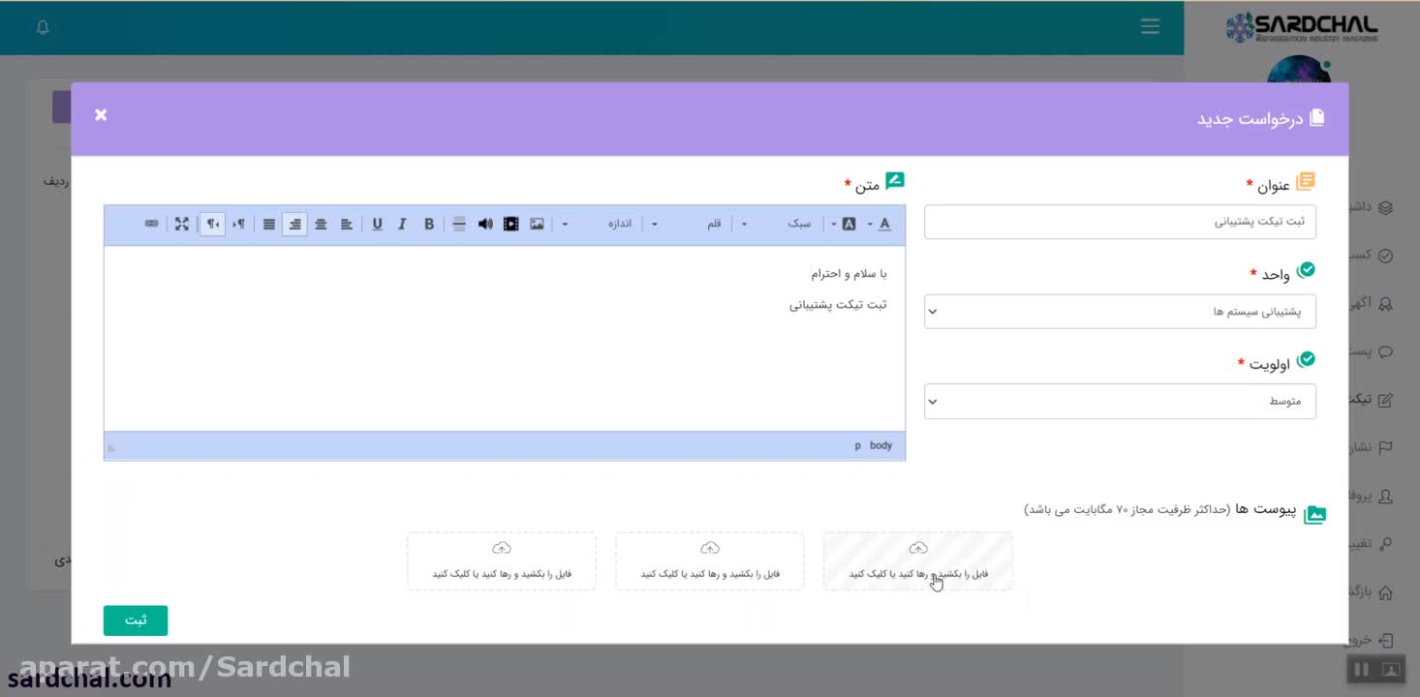Click the user avatar below the logo
Screen dimensions: 1420x697
click(1300, 70)
